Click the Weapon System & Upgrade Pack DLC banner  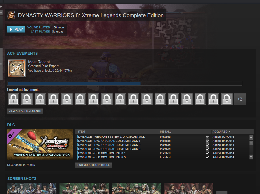(40, 145)
